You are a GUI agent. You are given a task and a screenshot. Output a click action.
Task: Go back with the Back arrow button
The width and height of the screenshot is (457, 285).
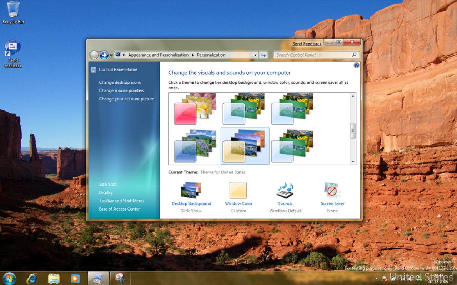coord(94,55)
